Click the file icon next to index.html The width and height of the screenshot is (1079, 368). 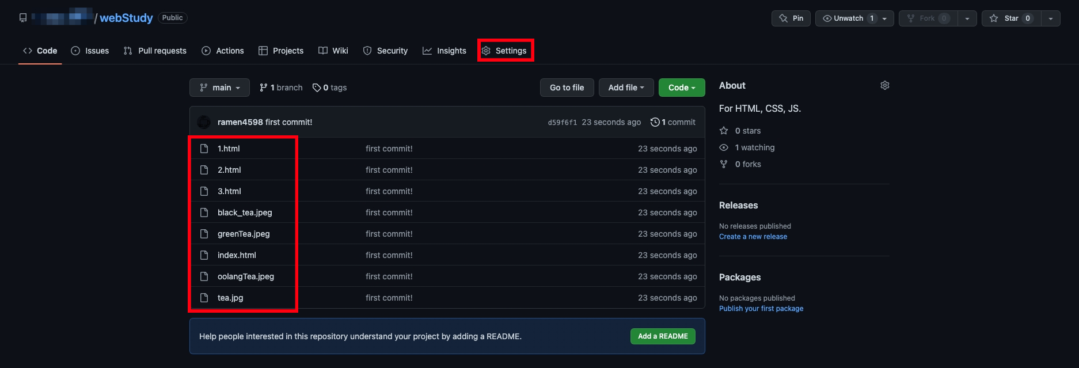(204, 255)
